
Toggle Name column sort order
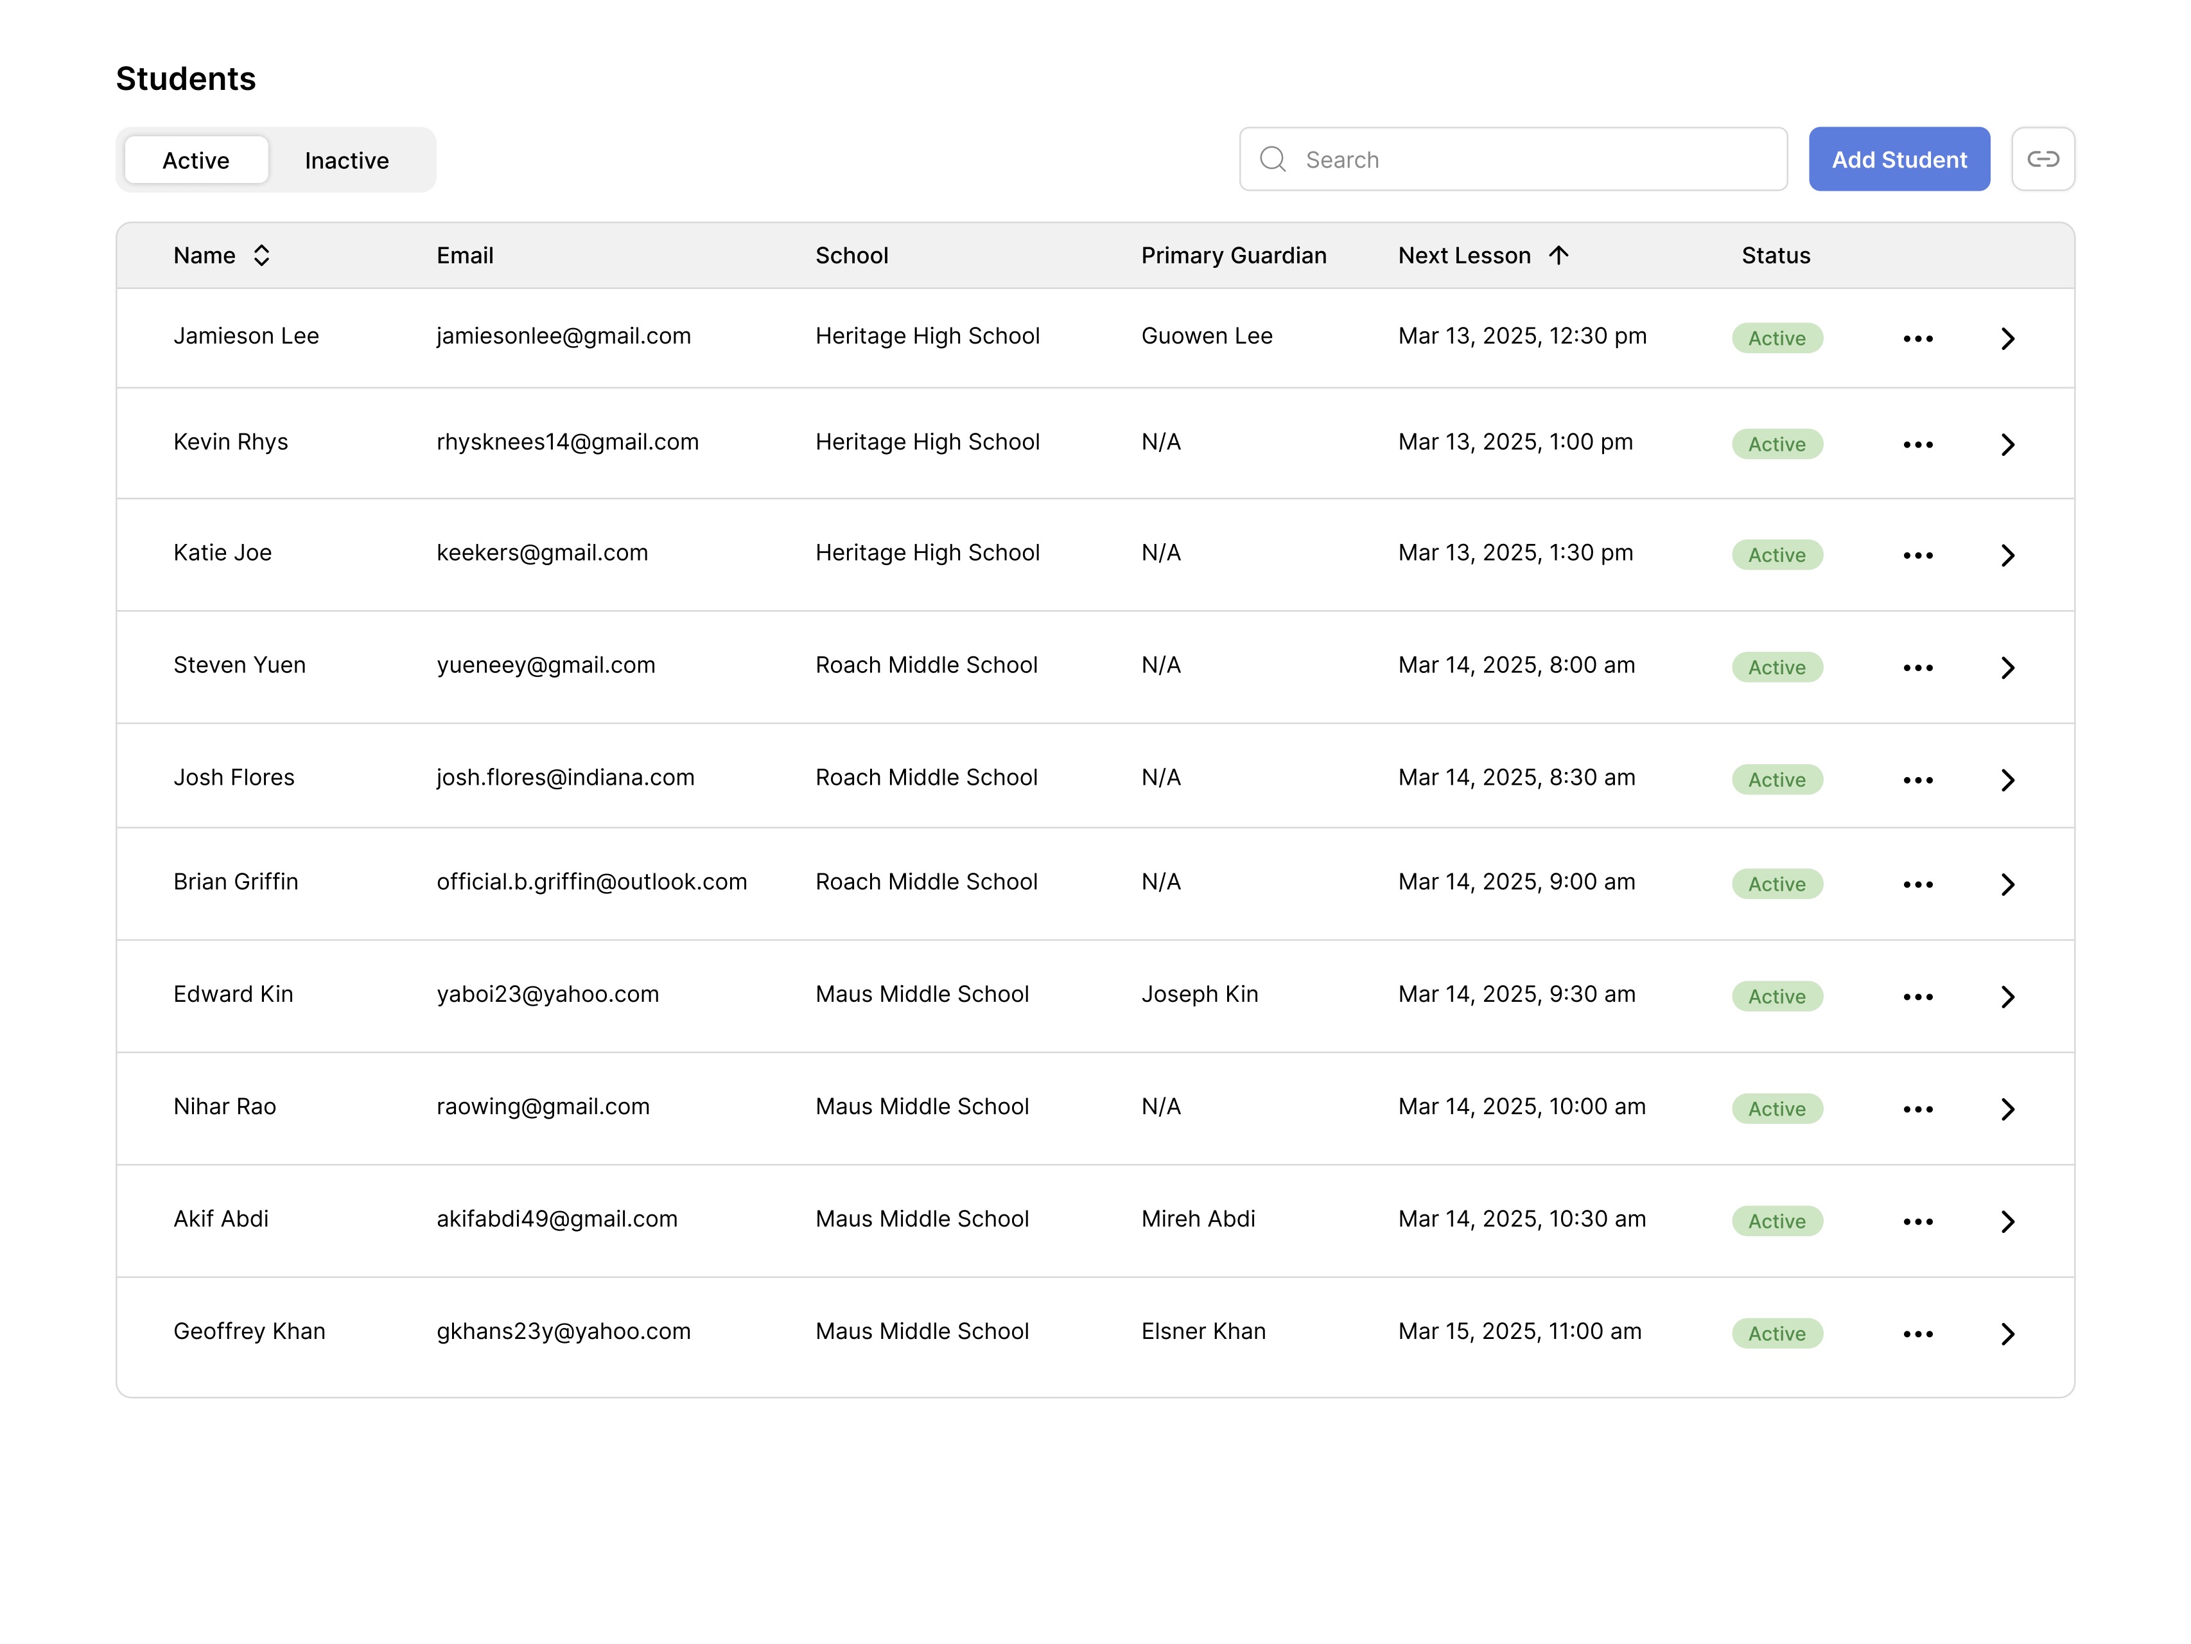click(x=261, y=256)
